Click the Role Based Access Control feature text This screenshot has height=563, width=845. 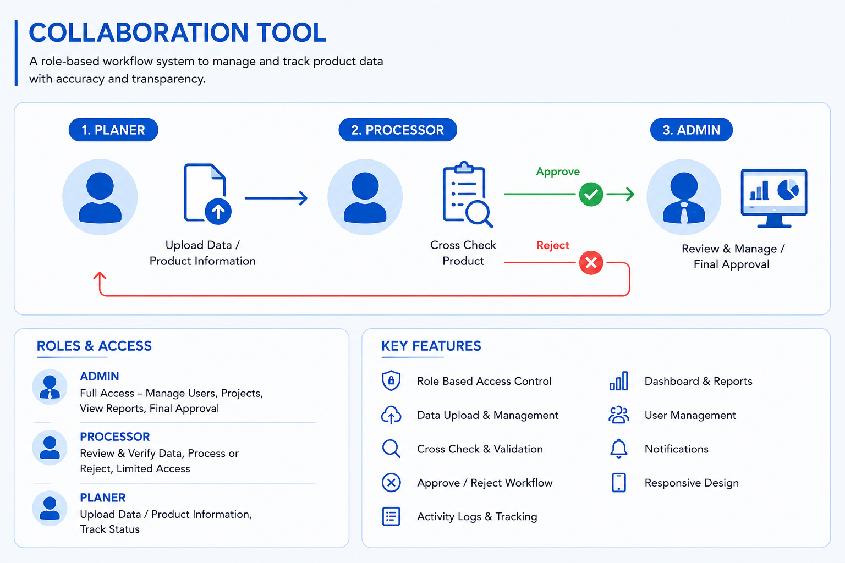[484, 381]
